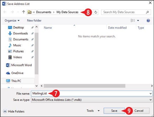154x117 pixels.
Task: Click the Cancel button
Action: point(139,111)
